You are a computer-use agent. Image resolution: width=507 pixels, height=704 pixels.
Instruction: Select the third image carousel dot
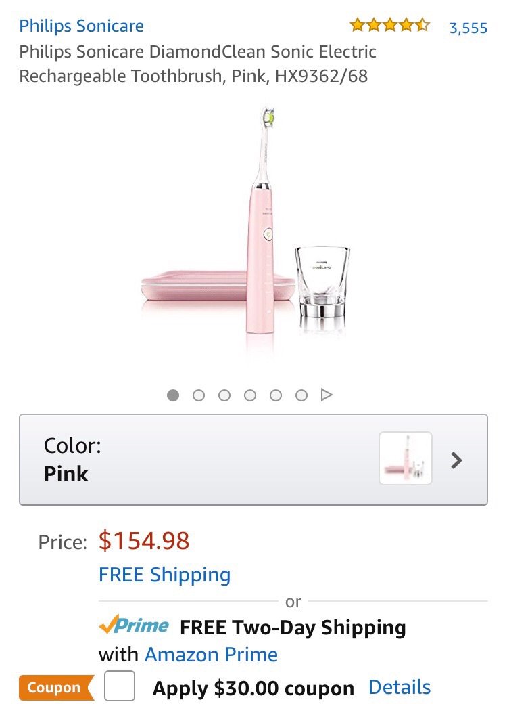224,395
